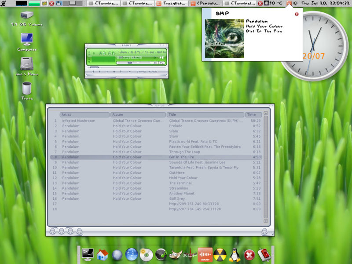Select the 'Streamline' track in the playlist
Screen dimensions: 352x264
pos(156,188)
